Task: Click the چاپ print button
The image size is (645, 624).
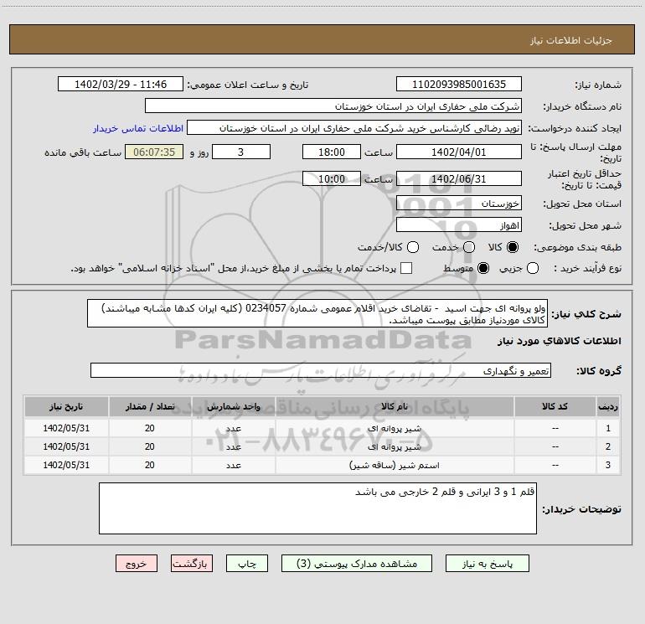Action: [x=255, y=565]
